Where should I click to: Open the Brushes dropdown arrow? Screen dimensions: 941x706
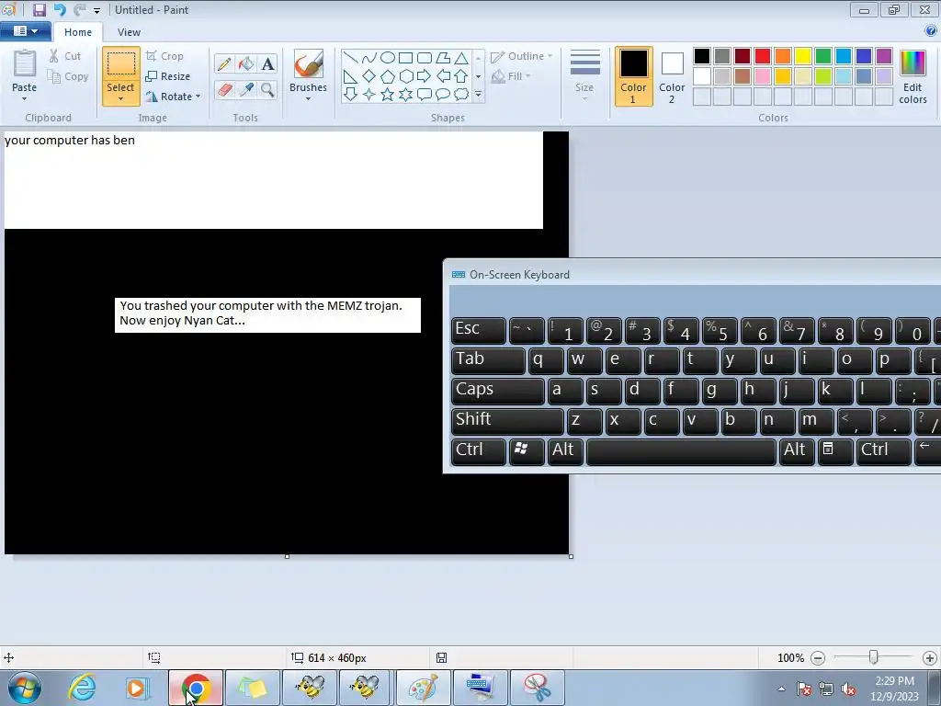coord(309,99)
